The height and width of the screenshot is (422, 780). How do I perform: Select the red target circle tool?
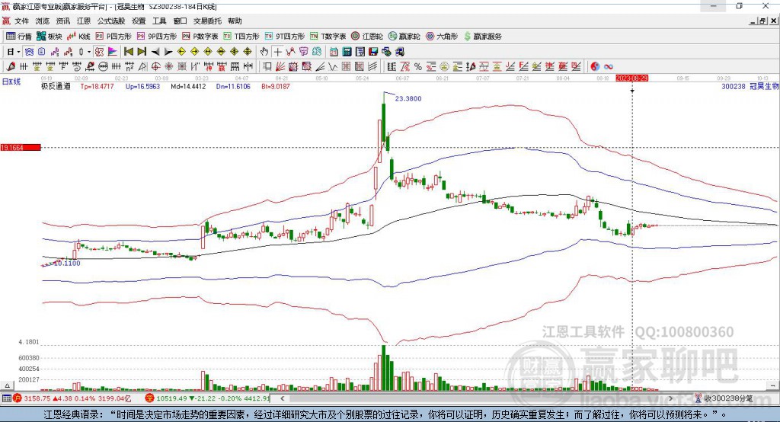click(x=155, y=66)
